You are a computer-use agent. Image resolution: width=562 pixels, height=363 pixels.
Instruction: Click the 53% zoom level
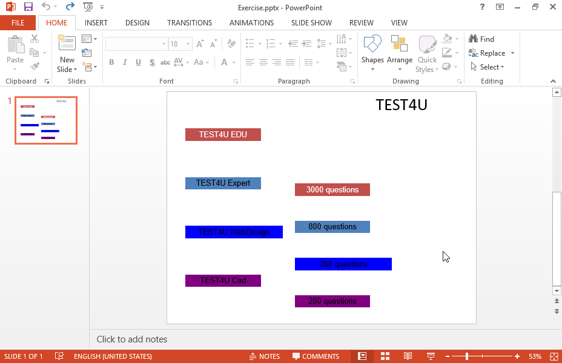(x=535, y=356)
